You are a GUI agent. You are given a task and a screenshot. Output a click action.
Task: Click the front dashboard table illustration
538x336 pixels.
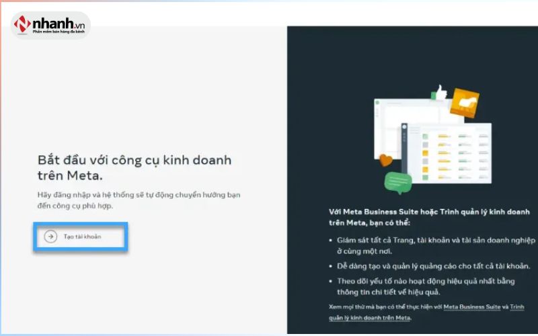click(x=447, y=153)
